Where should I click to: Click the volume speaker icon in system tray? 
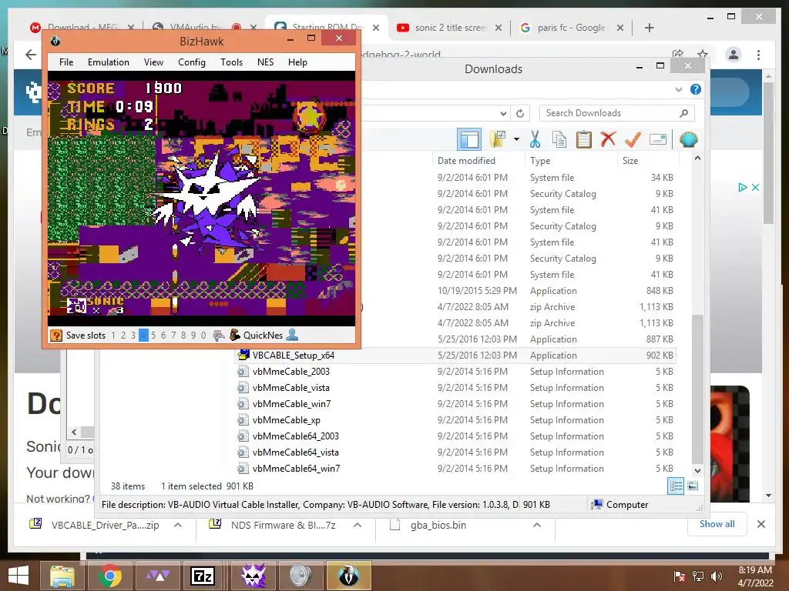716,576
